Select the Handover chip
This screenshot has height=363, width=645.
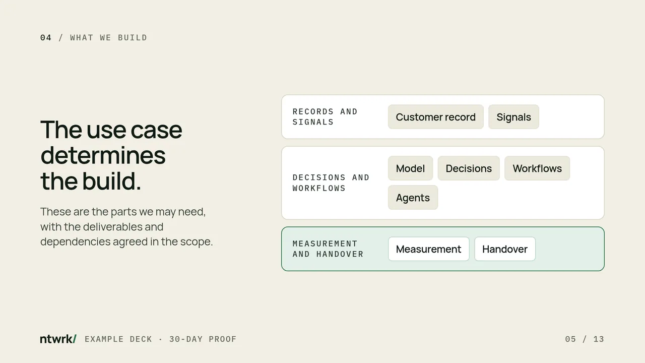pyautogui.click(x=505, y=249)
